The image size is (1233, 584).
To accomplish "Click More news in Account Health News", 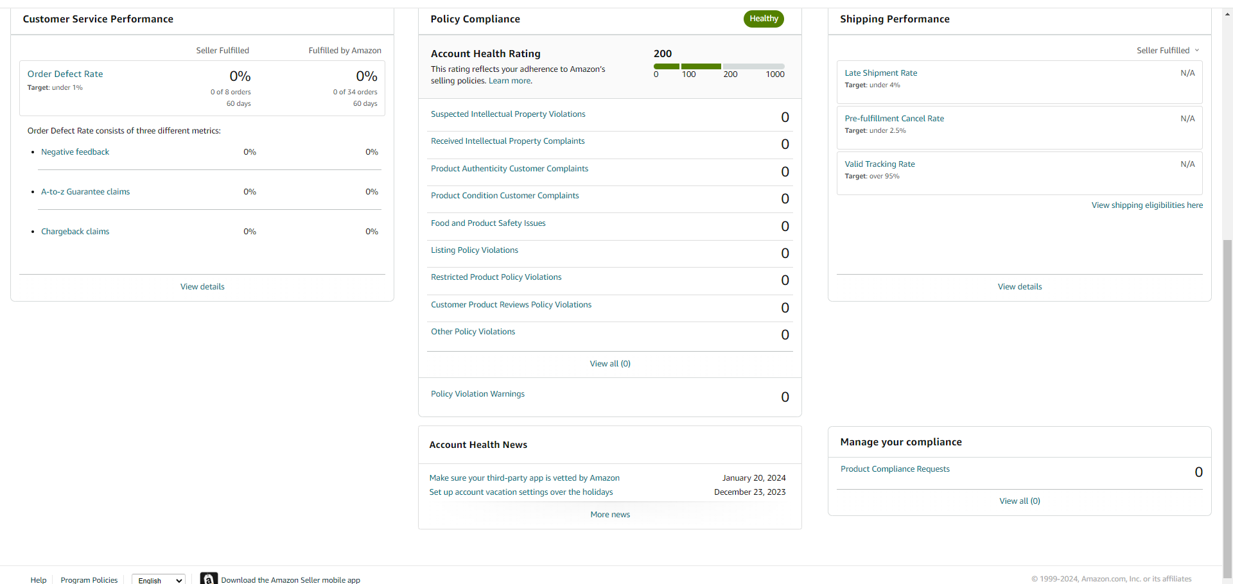I will pyautogui.click(x=610, y=515).
